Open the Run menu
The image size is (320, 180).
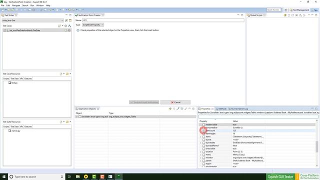[x=32, y=5]
